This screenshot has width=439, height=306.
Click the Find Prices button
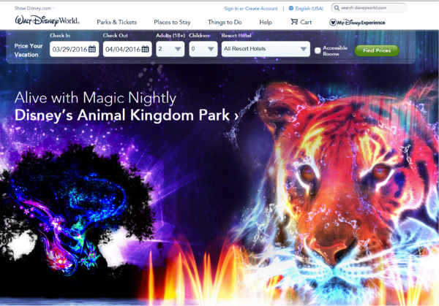click(377, 50)
